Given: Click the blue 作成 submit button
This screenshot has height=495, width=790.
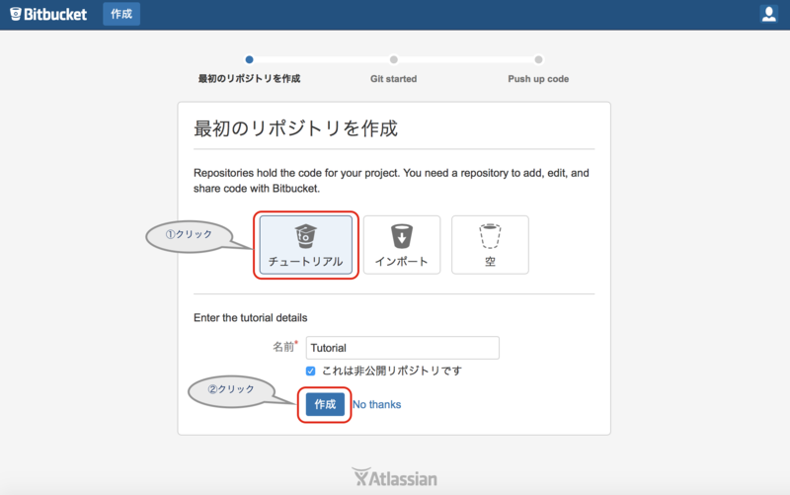Looking at the screenshot, I should [325, 404].
